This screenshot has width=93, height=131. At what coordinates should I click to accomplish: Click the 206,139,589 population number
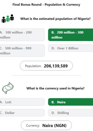tap(56, 66)
